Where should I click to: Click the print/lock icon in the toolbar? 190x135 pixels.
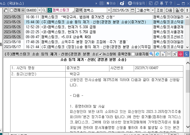click(x=176, y=10)
